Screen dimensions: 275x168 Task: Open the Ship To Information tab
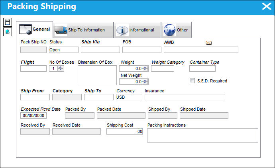[x=83, y=30]
